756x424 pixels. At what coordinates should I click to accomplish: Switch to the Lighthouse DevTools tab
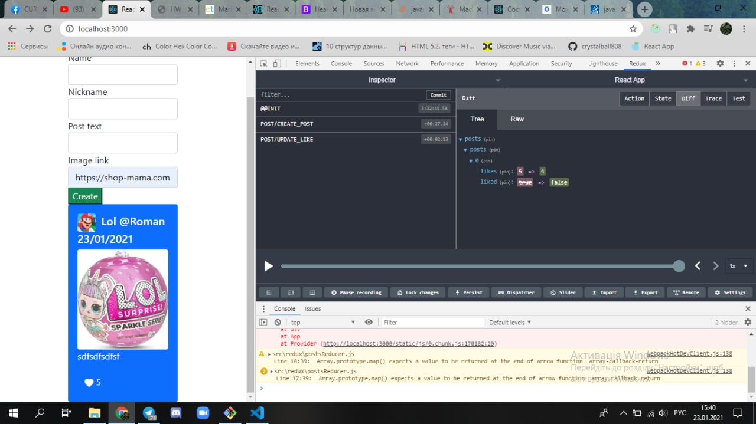click(x=602, y=64)
